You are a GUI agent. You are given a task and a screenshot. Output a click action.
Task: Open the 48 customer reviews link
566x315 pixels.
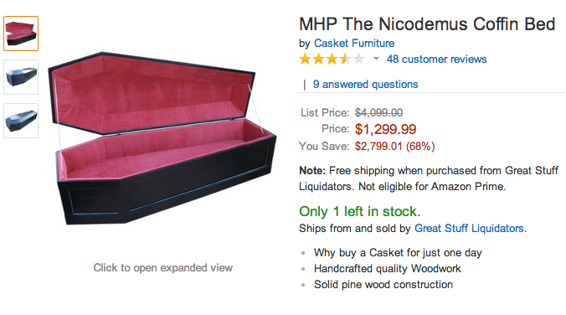coord(436,59)
